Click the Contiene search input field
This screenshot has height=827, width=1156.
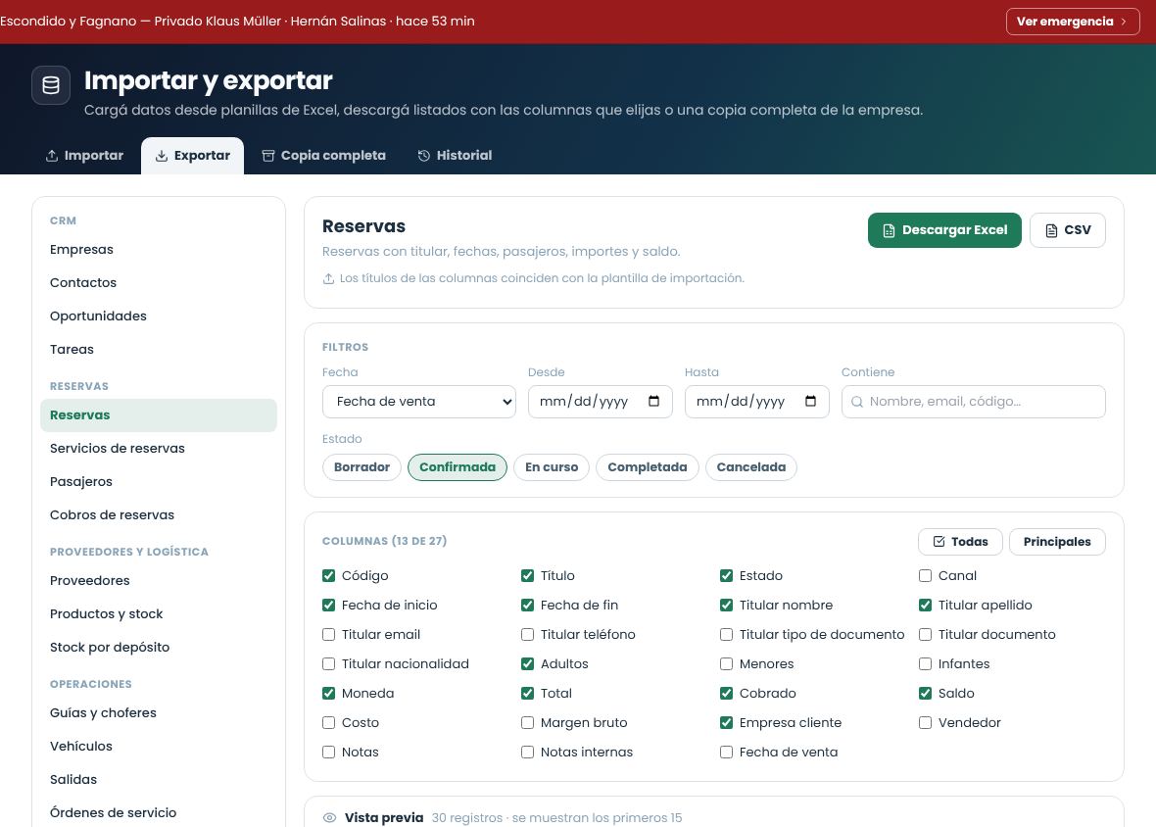coord(973,402)
